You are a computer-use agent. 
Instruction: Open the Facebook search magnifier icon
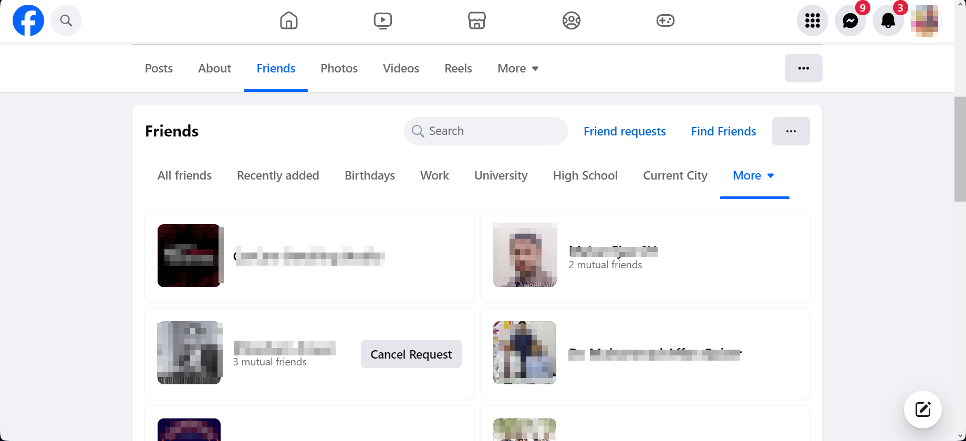pyautogui.click(x=66, y=20)
